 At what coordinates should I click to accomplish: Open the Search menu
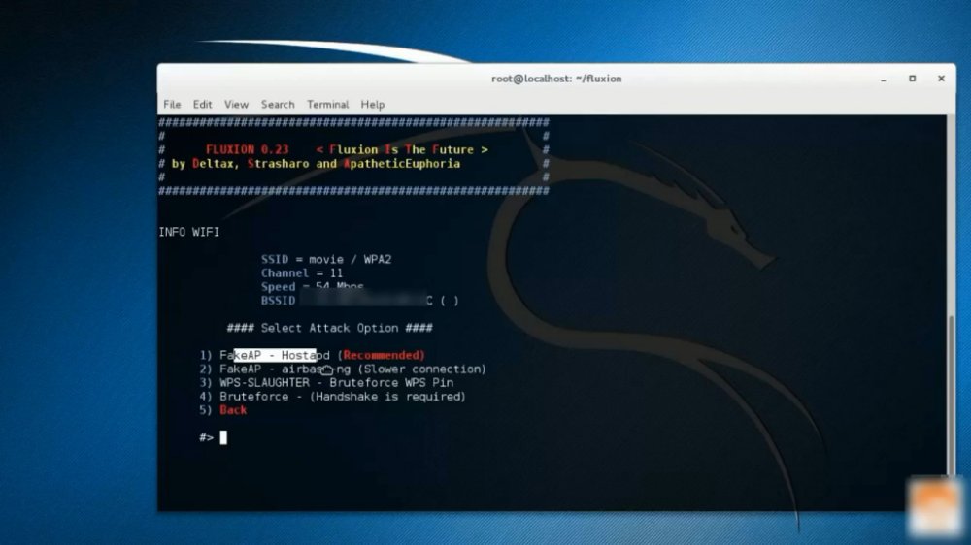[x=278, y=105]
